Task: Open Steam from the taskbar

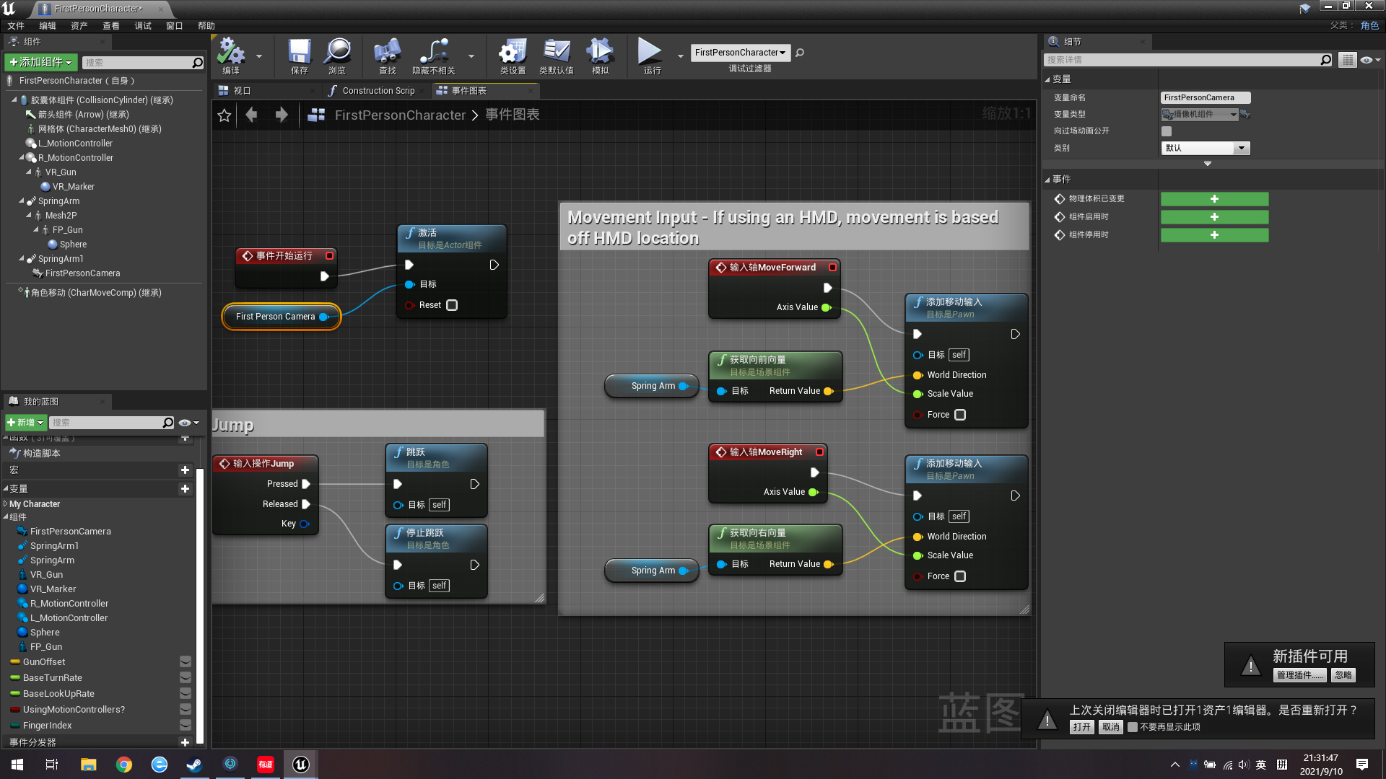Action: tap(194, 765)
